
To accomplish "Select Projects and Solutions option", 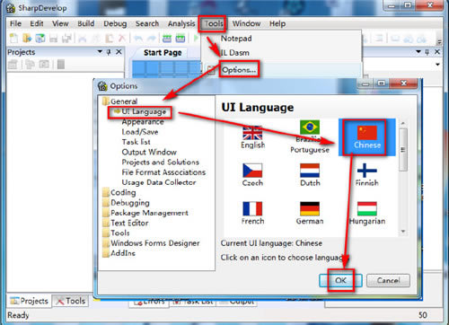I will (x=161, y=162).
